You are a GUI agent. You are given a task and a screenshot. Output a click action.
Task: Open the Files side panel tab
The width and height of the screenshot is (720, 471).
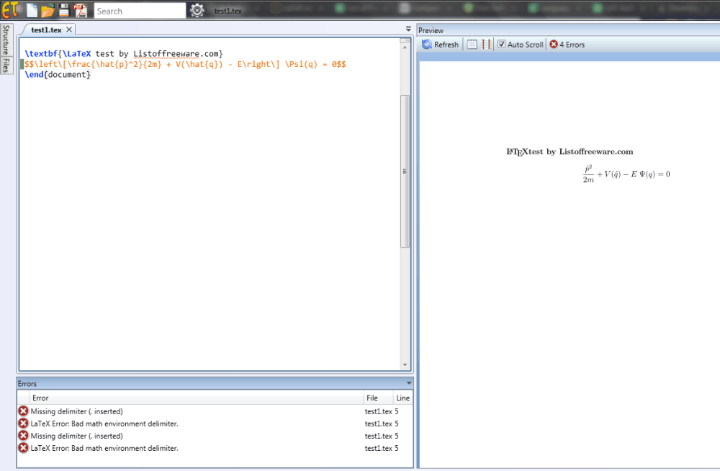[6, 65]
